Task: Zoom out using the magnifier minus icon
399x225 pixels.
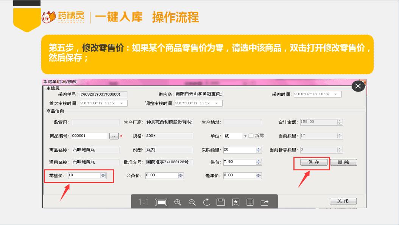Action: point(192,202)
